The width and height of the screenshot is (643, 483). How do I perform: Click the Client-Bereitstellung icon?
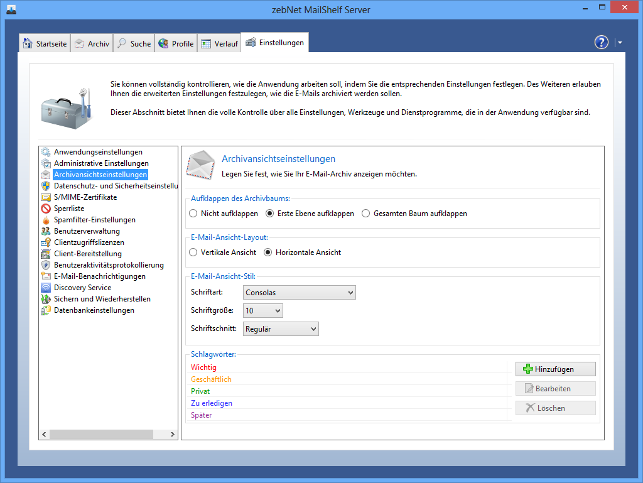pos(46,254)
